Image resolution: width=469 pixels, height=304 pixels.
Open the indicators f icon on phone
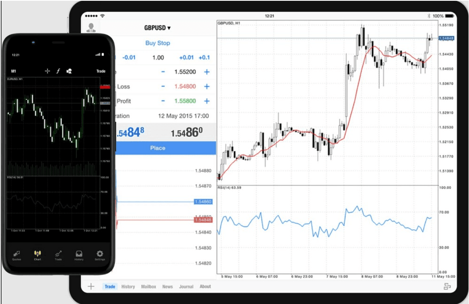(x=58, y=71)
